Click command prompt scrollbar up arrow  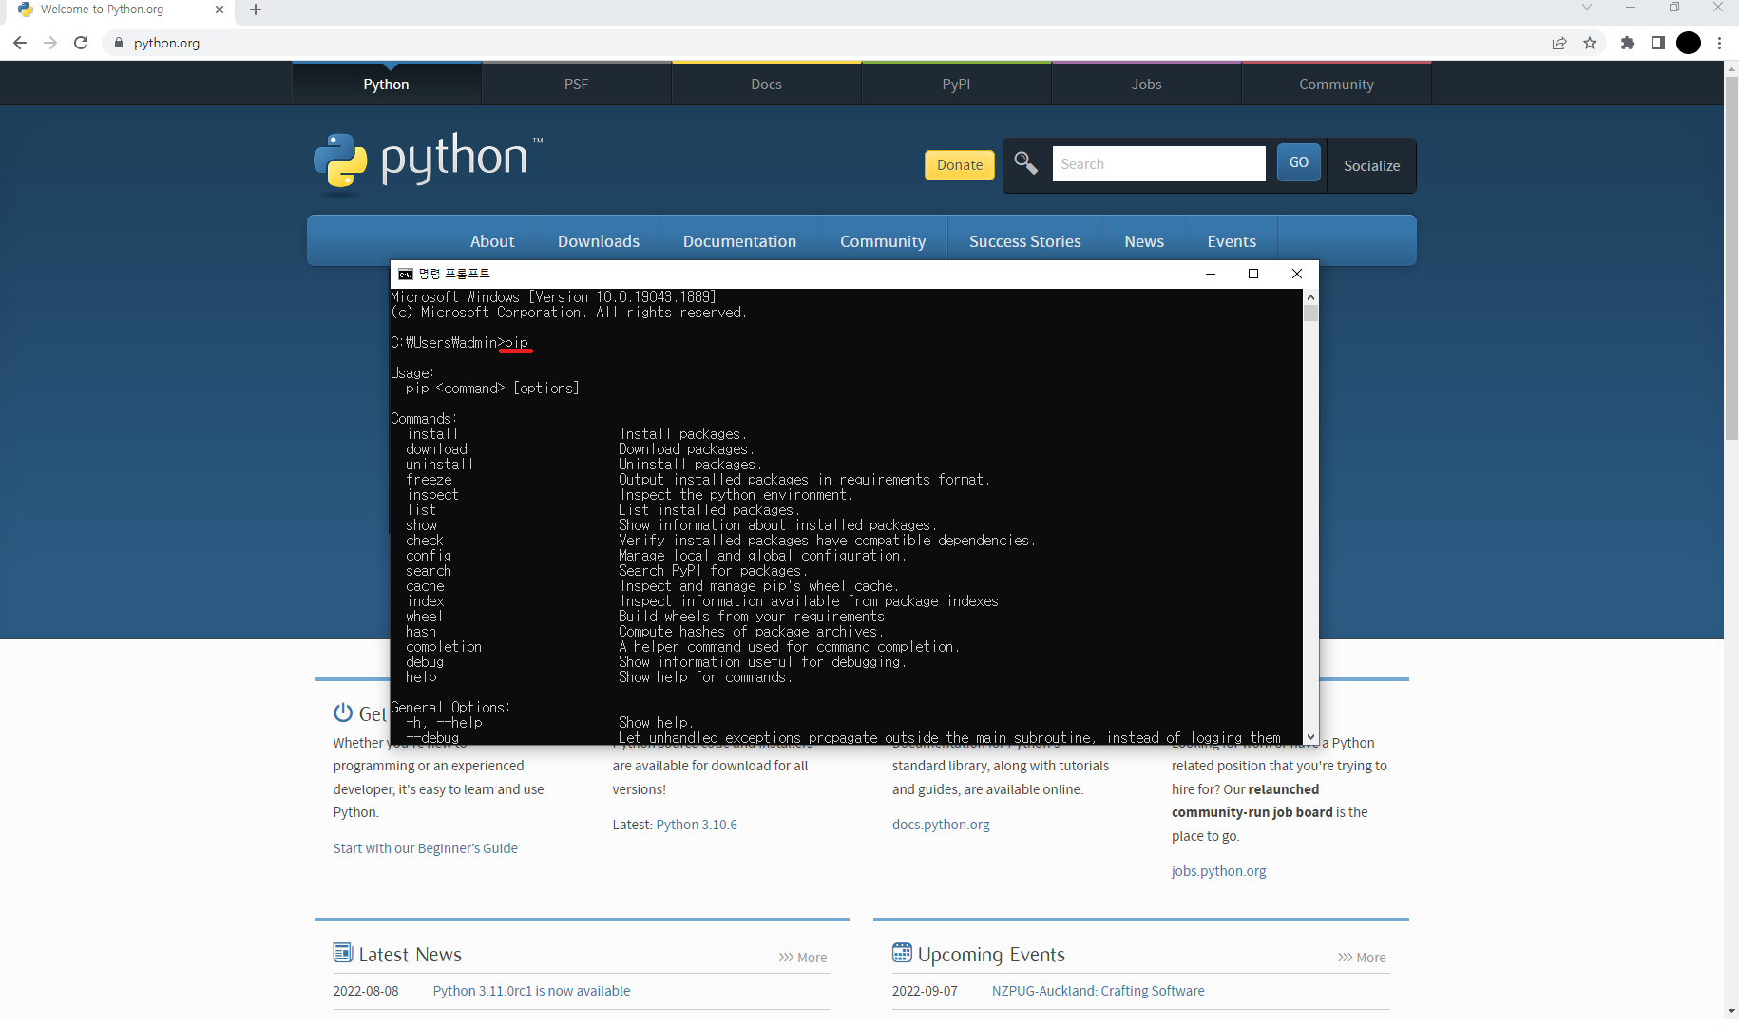point(1310,297)
